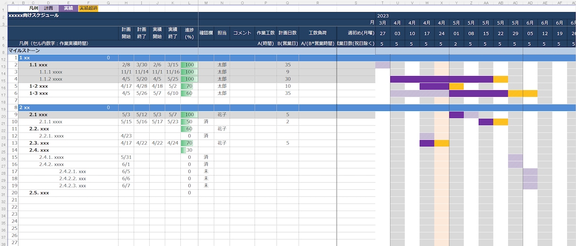The height and width of the screenshot is (246, 576).
Task: Select 太郎 assignee for 1.1.2 xxxx
Action: click(222, 79)
